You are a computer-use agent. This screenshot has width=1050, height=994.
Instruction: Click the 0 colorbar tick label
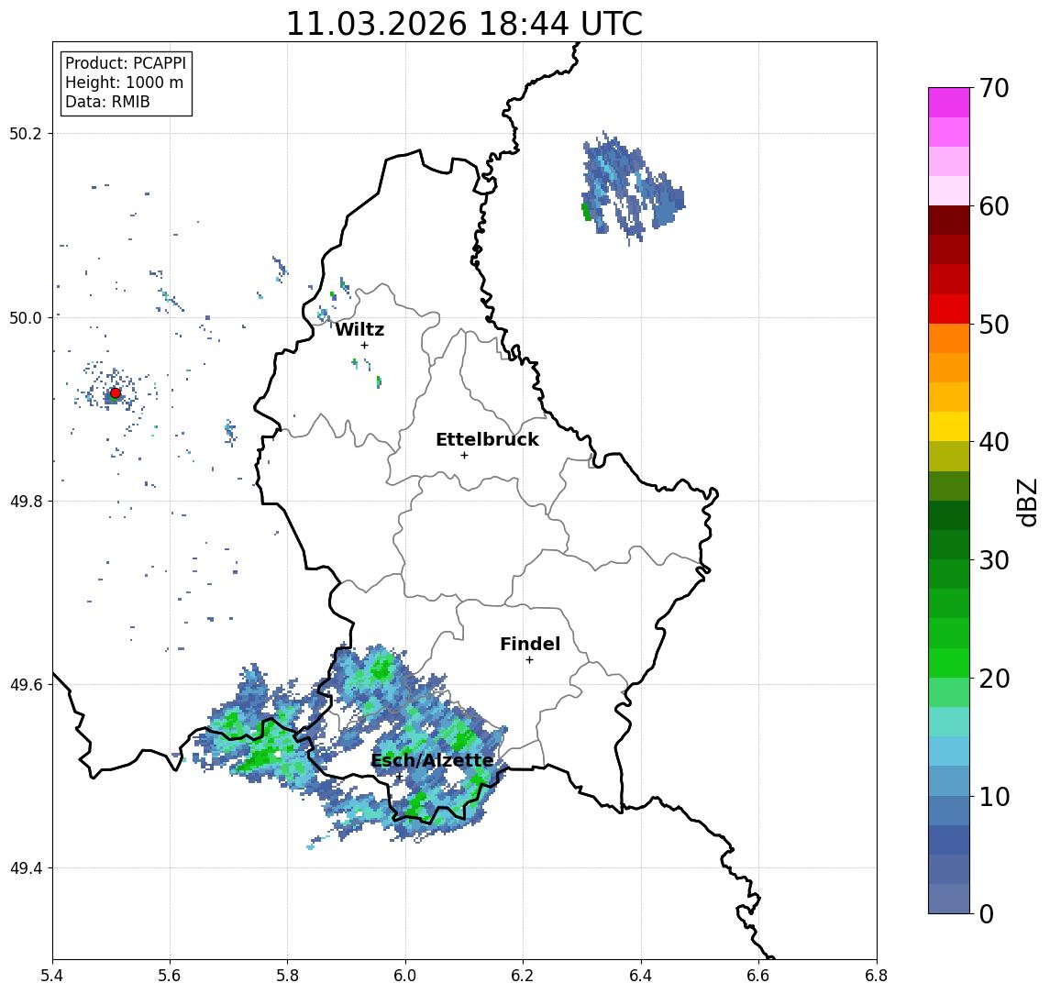click(987, 913)
